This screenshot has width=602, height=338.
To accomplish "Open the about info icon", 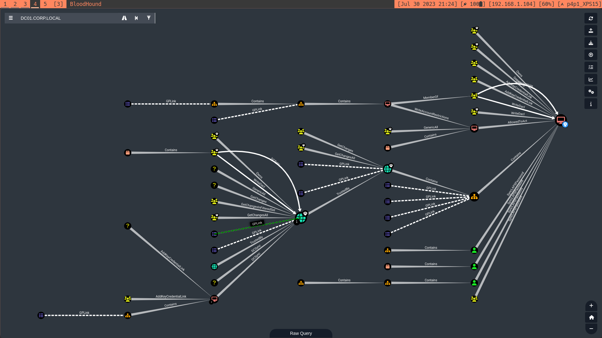I will pyautogui.click(x=591, y=104).
